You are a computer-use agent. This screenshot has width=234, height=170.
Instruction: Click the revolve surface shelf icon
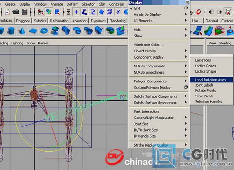(x=55, y=30)
